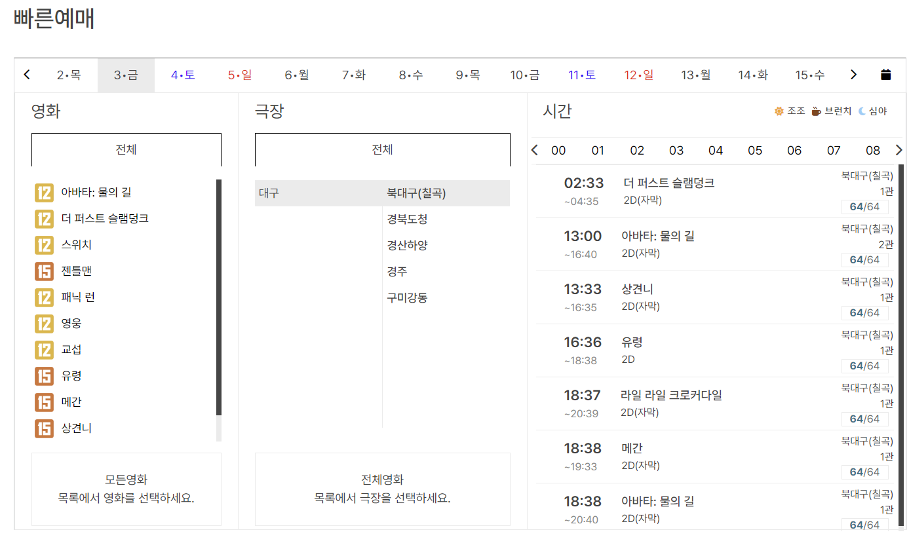Click 전체 tab under 영화
Viewport: 909px width, 545px height.
(126, 150)
